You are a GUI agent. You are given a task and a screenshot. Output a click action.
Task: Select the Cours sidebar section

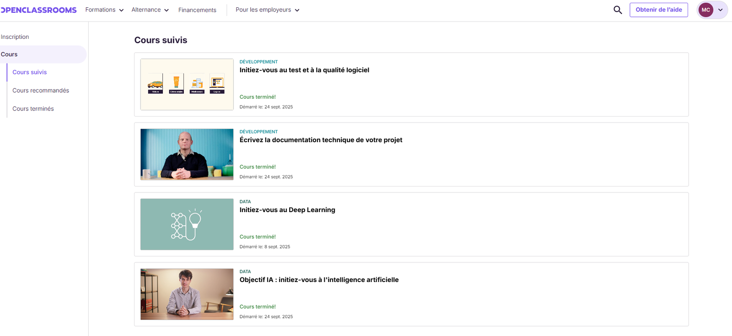pos(9,54)
